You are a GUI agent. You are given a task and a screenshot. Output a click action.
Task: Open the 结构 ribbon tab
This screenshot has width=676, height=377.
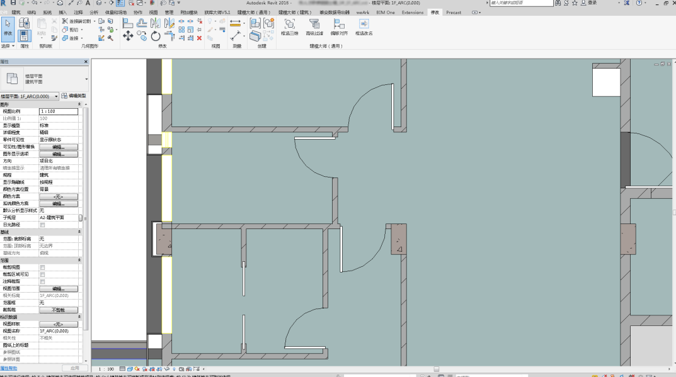click(32, 13)
